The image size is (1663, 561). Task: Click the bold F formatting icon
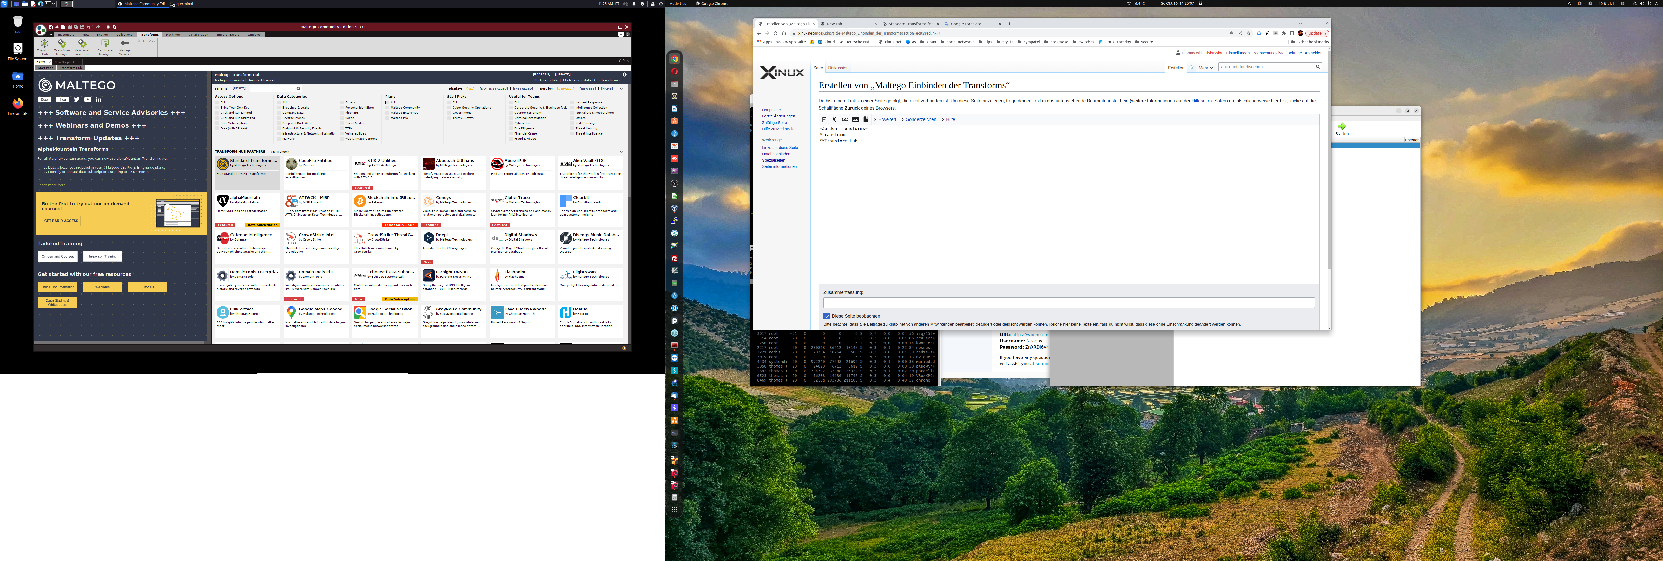click(824, 119)
